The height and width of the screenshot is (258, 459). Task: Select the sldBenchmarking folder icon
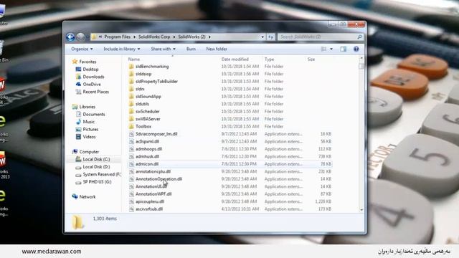pyautogui.click(x=131, y=67)
